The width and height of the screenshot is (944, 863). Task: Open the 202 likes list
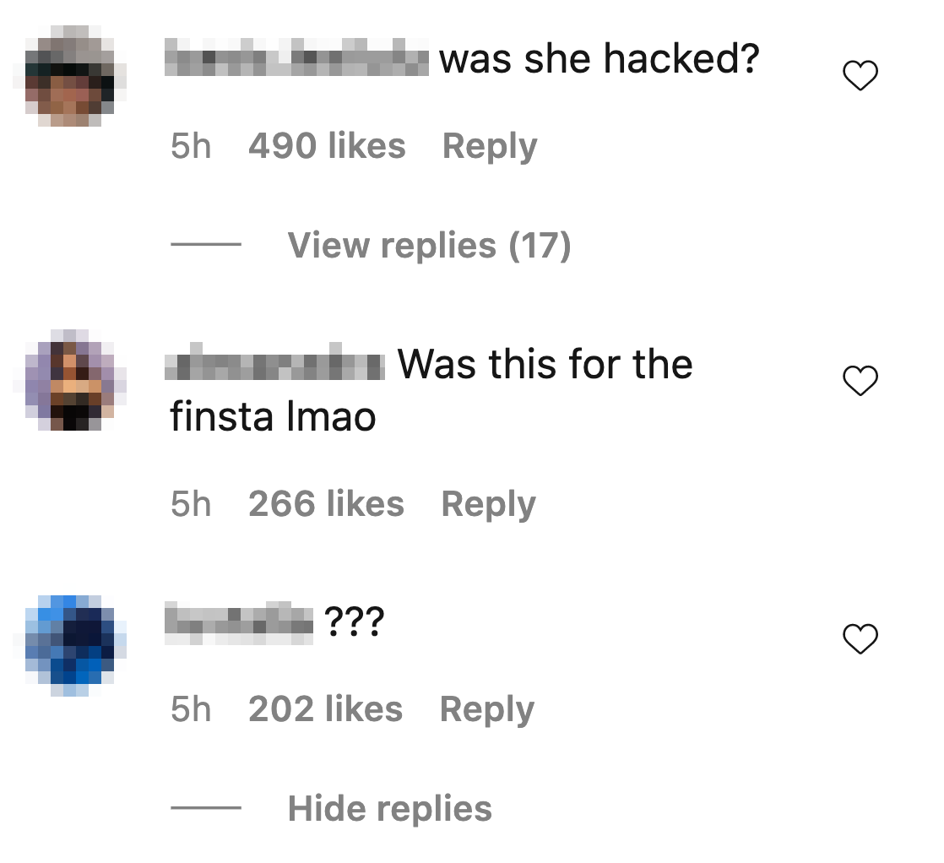point(325,708)
